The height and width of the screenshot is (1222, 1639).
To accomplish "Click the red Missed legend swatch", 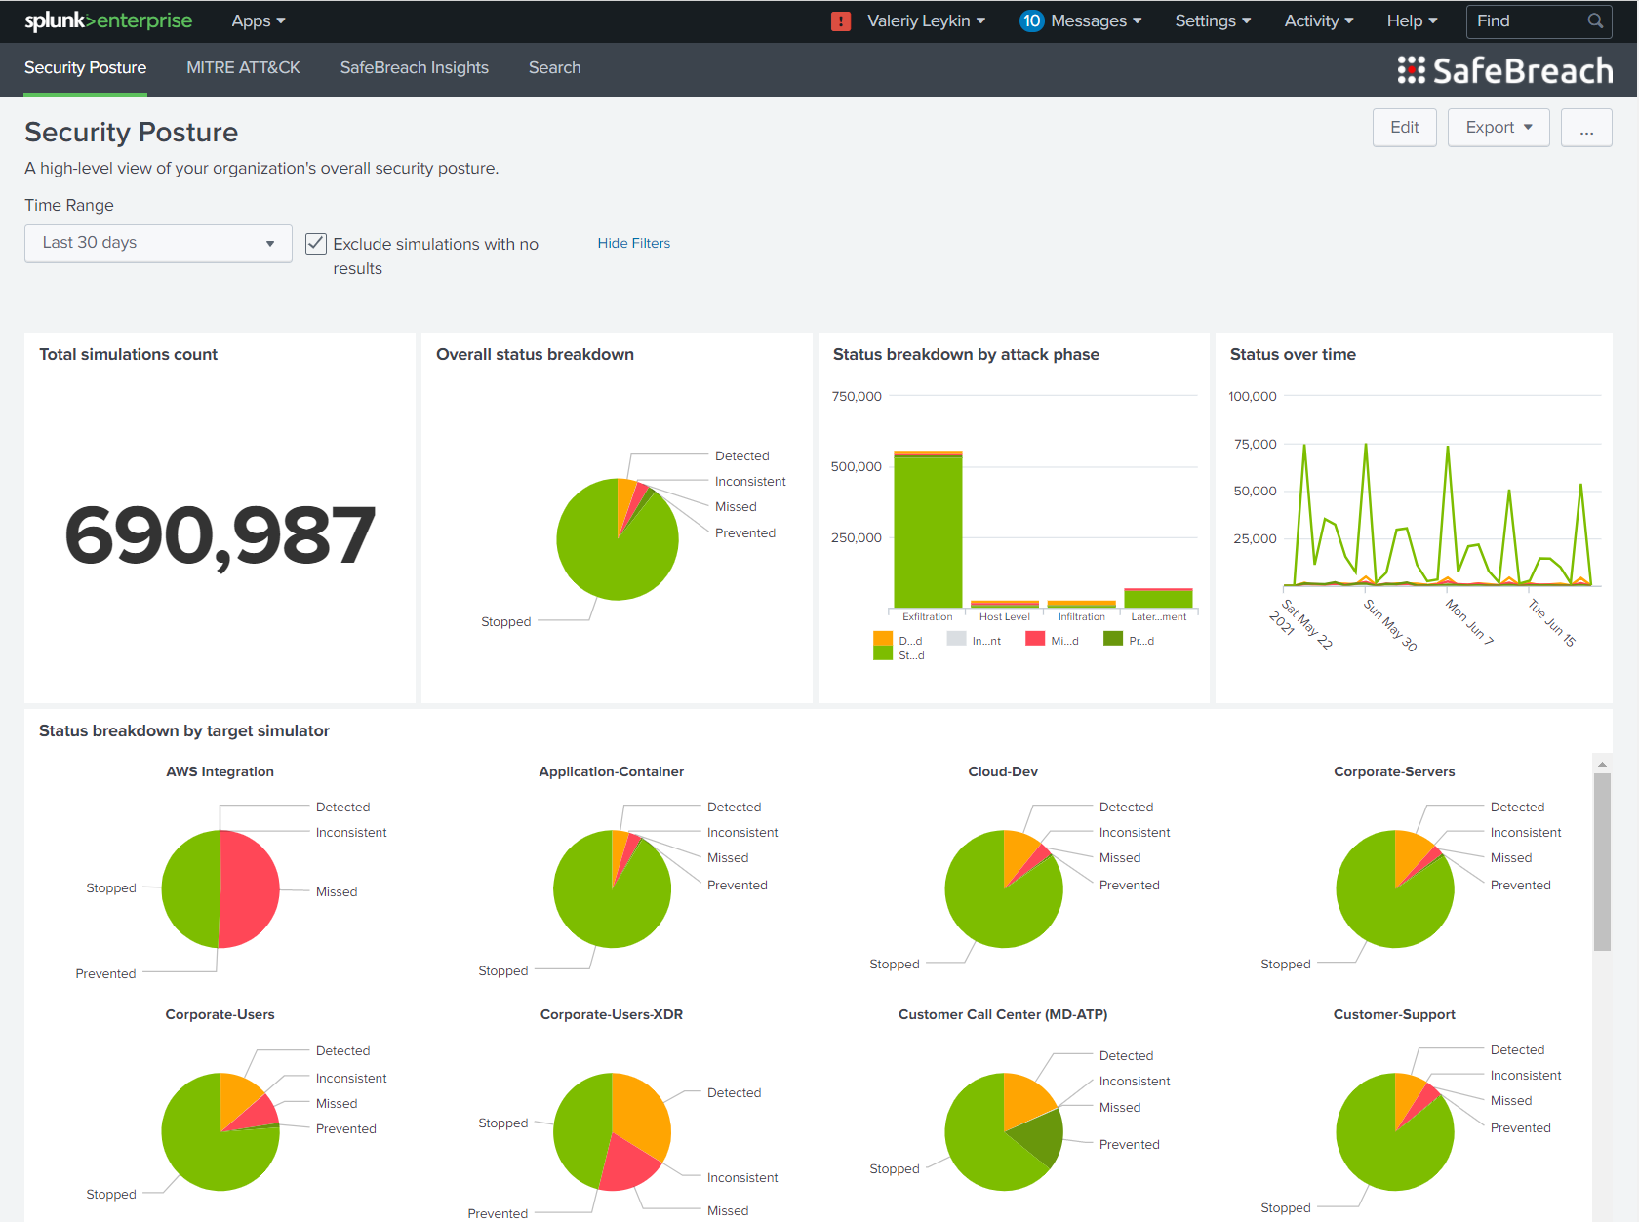I will tap(1035, 639).
